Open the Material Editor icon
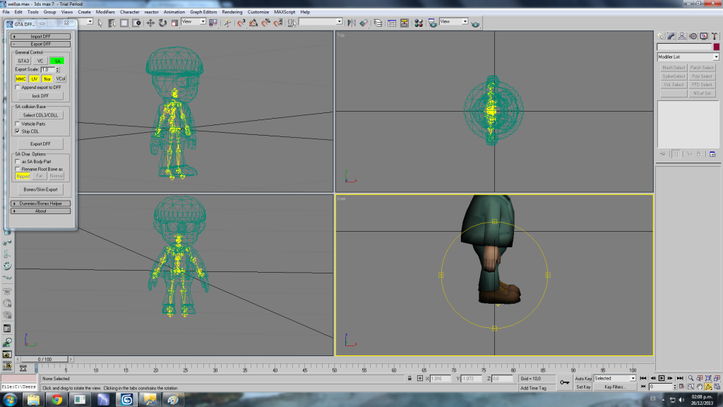 419,23
